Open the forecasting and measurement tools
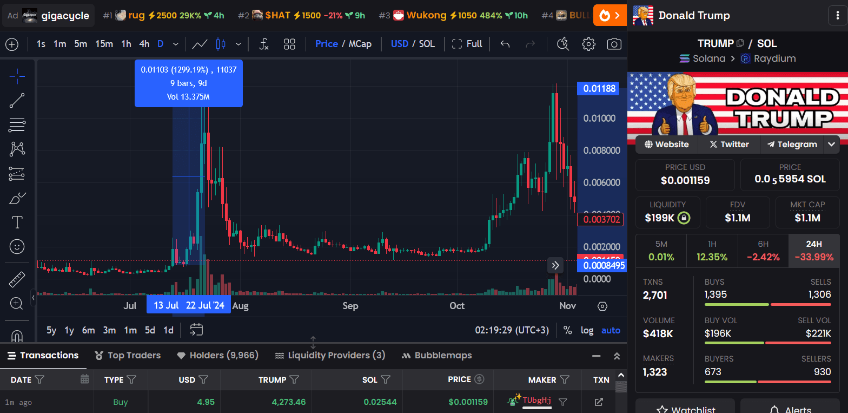This screenshot has height=413, width=848. pyautogui.click(x=17, y=174)
